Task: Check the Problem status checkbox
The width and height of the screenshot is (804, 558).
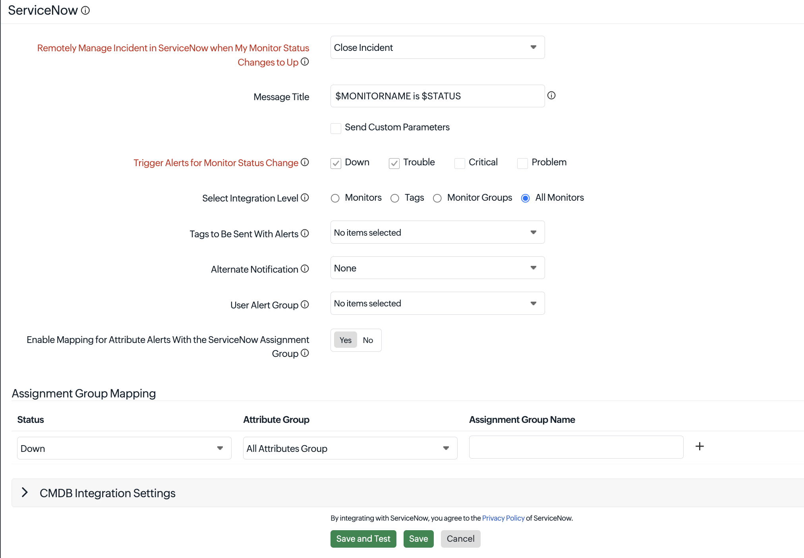Action: coord(522,163)
